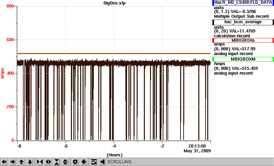
Task: Pan the plot left with the left arrow
Action: [x=4, y=162]
